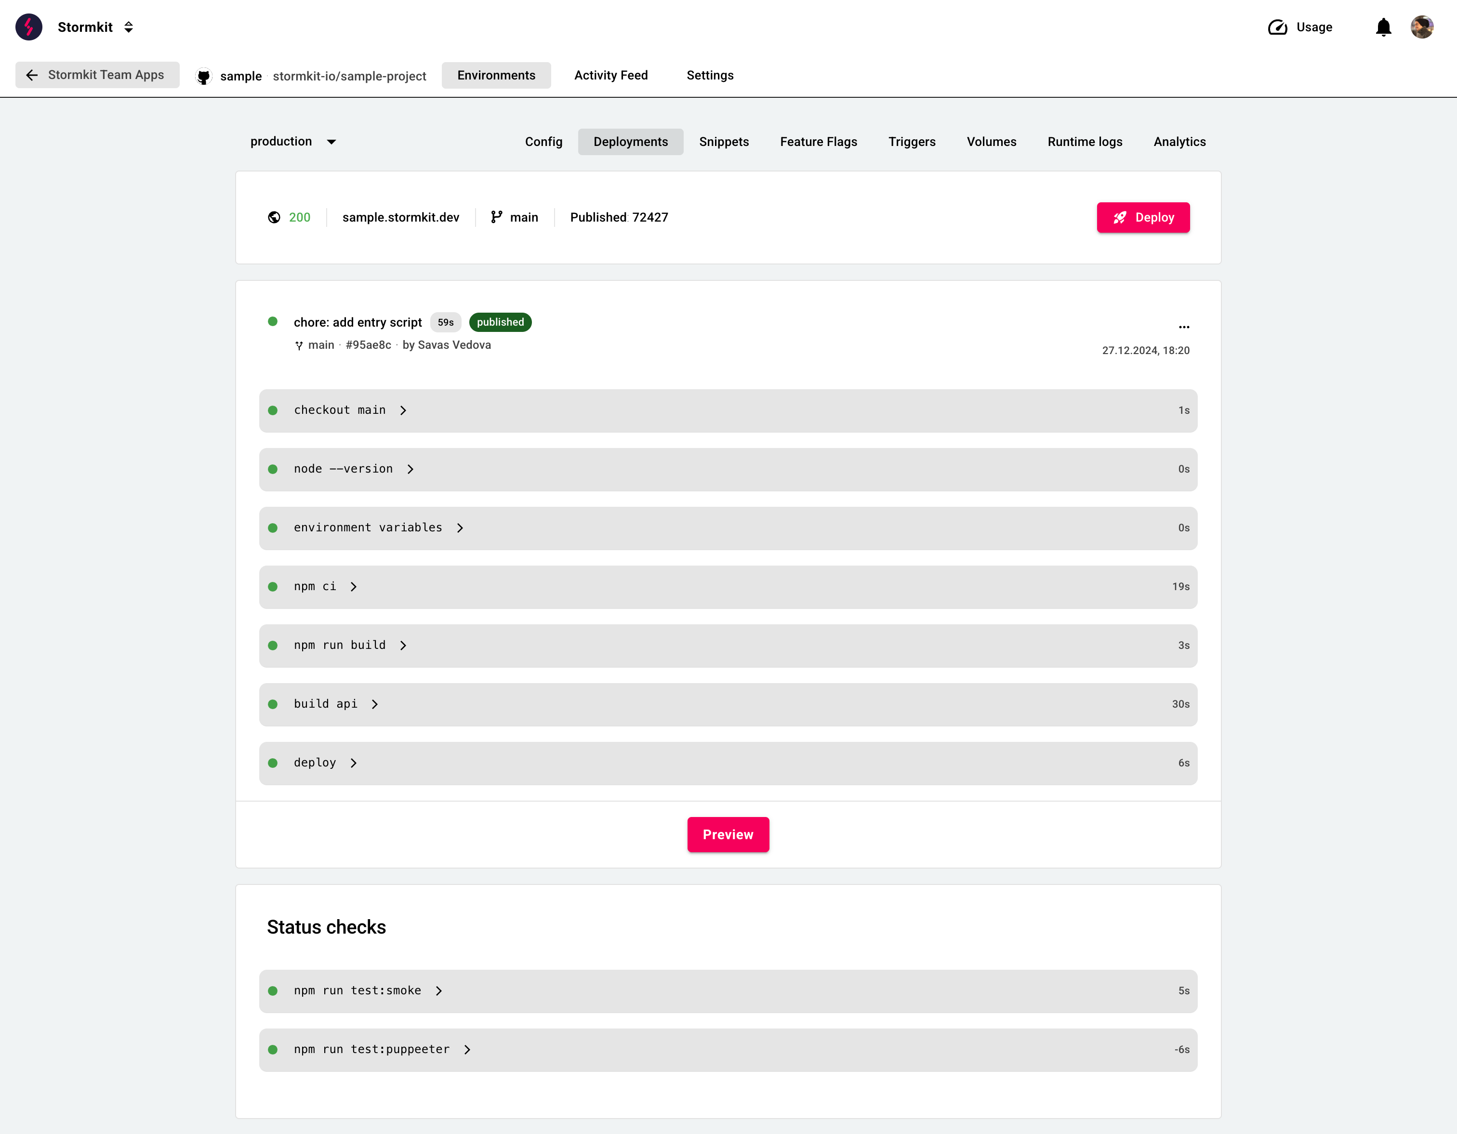Expand the node --version step

[x=728, y=470]
